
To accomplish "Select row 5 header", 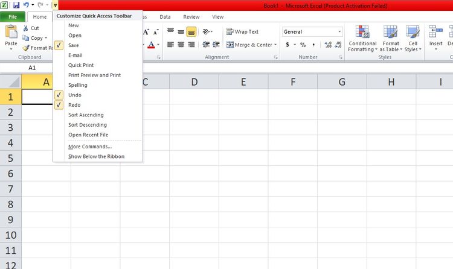I will click(x=10, y=158).
